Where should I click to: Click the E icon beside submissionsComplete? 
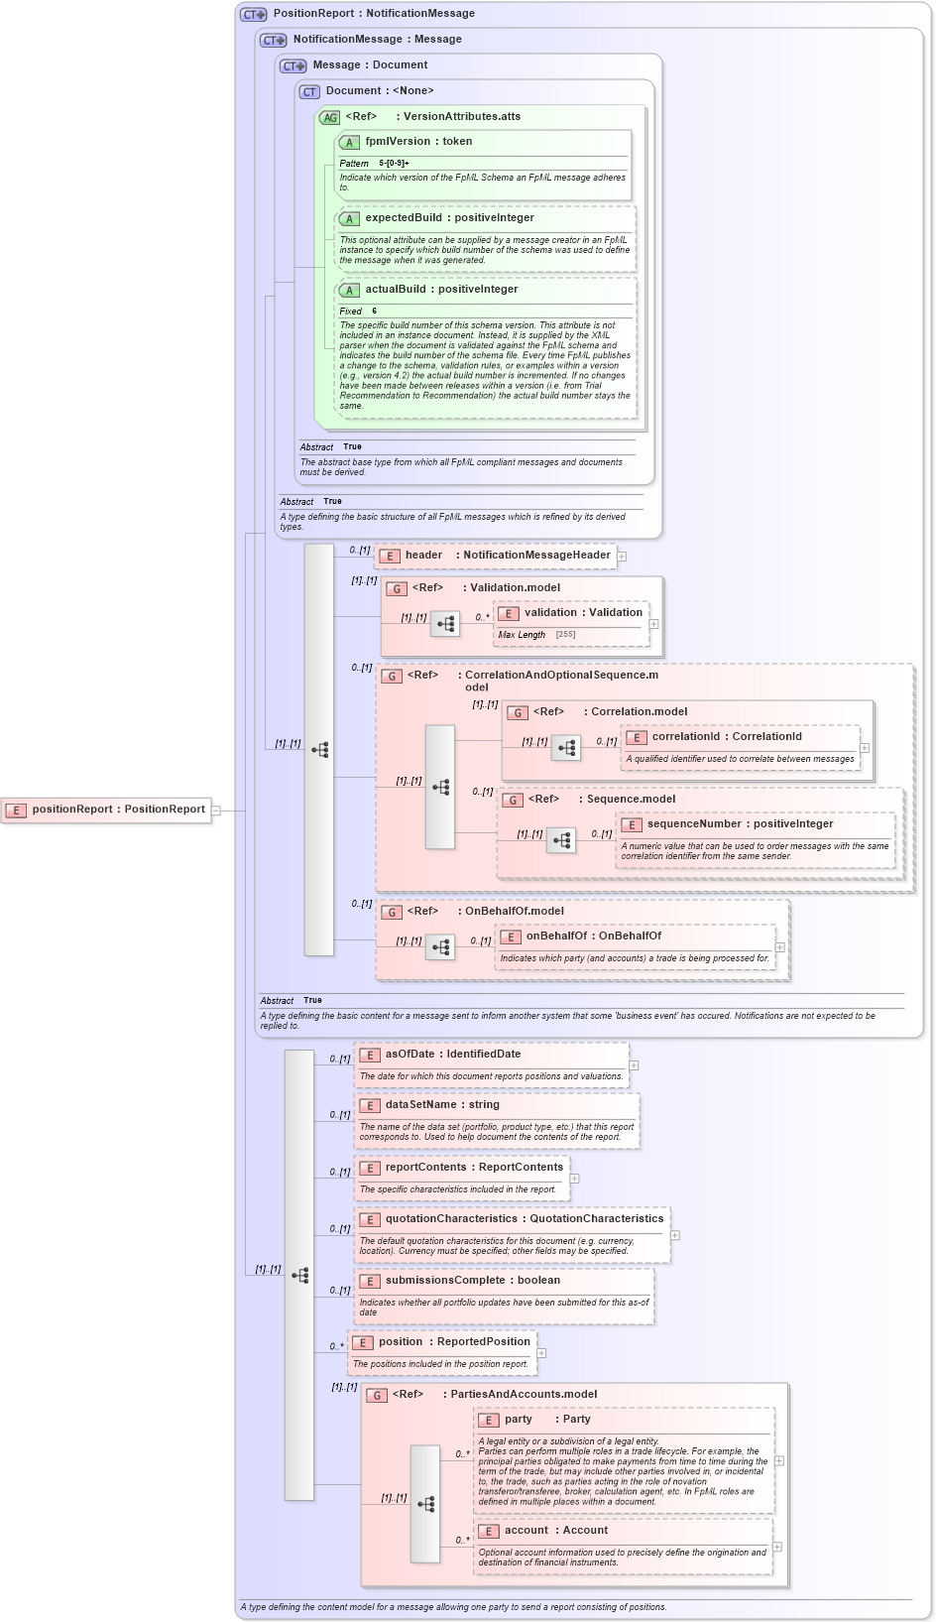click(x=370, y=1281)
